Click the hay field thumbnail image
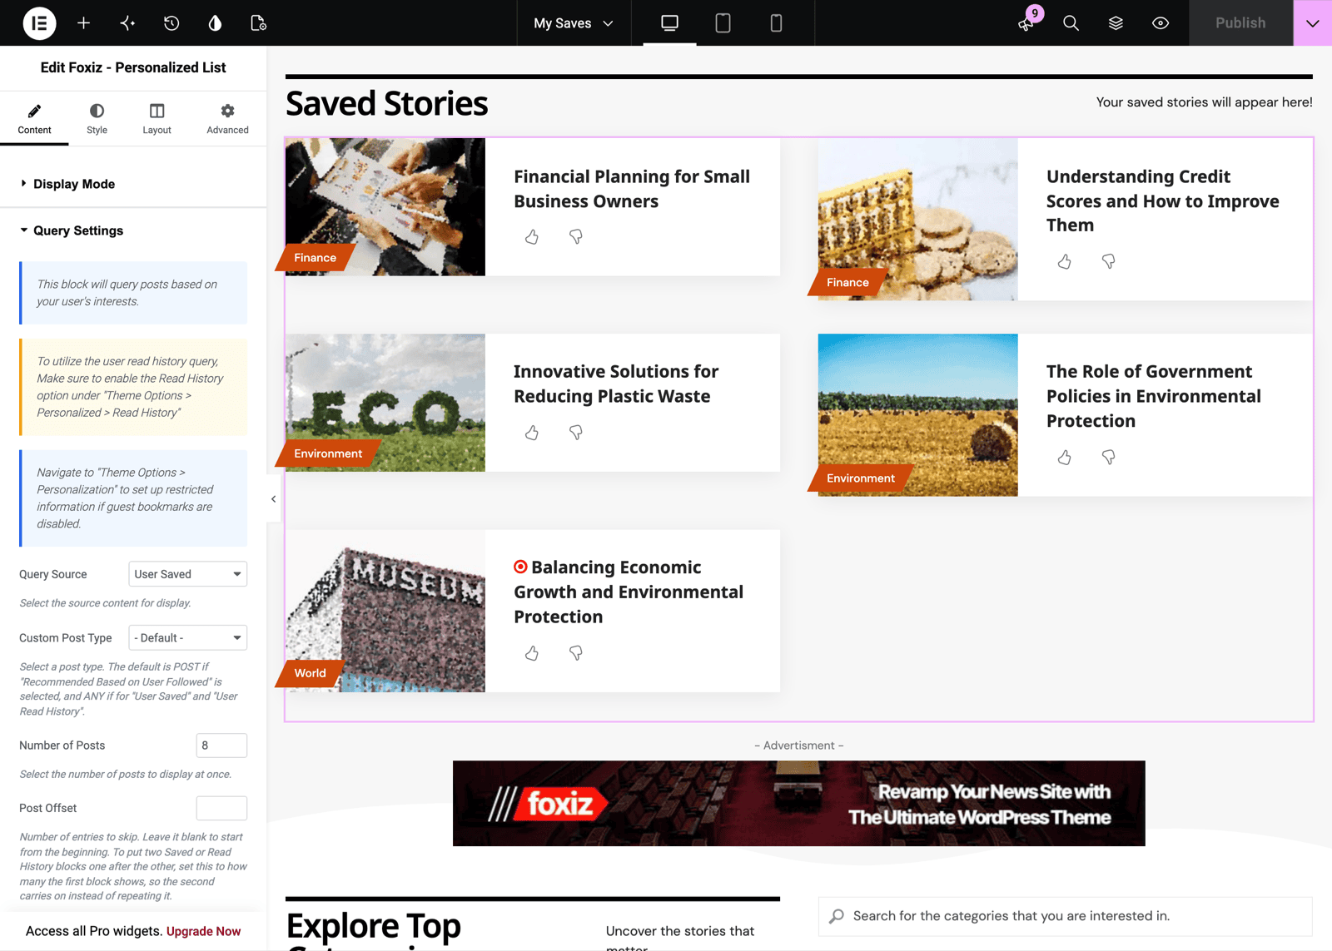This screenshot has height=951, width=1332. [917, 415]
